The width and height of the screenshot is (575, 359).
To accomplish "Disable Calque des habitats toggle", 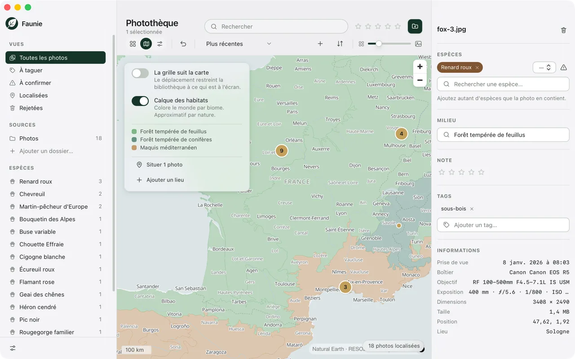I will point(140,101).
